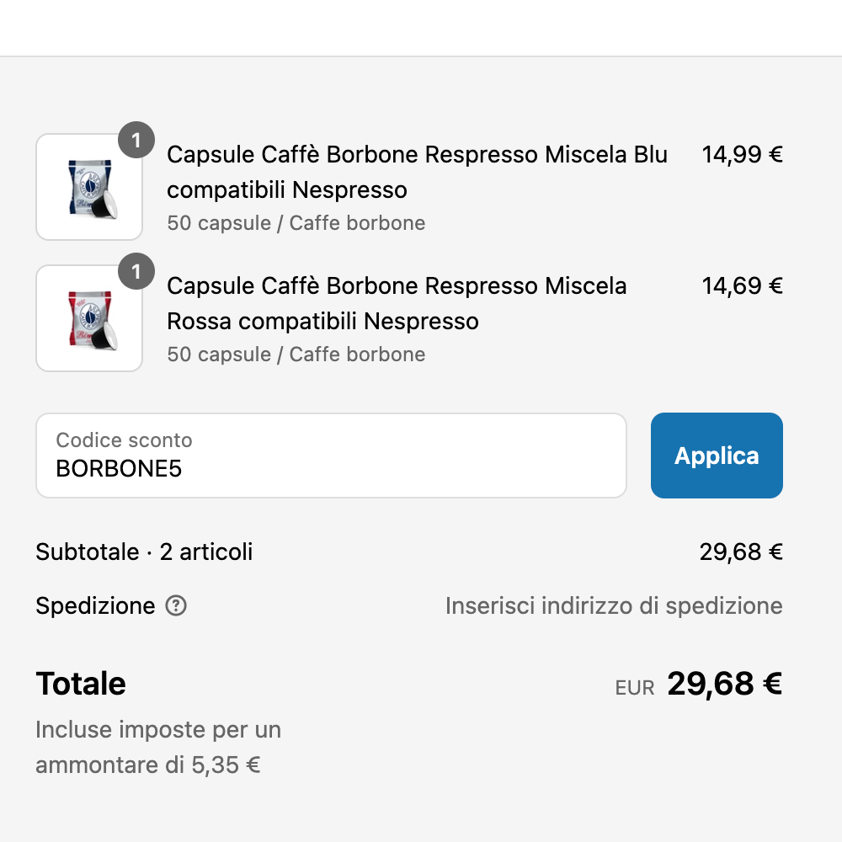Viewport: 842px width, 842px height.
Task: Click the 14,69 € price
Action: click(x=742, y=286)
